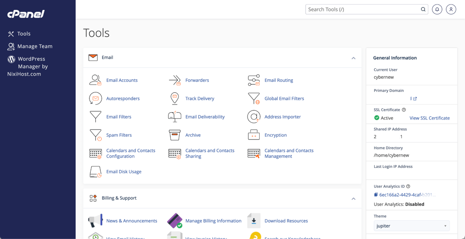The height and width of the screenshot is (239, 465).
Task: Open the Encryption link
Action: point(276,135)
